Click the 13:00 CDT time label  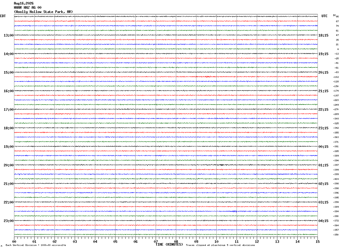(x=9, y=35)
